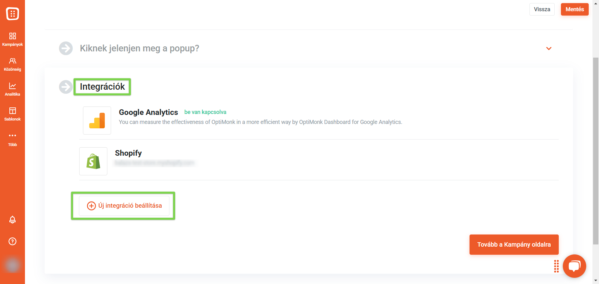
Task: Open the Közönség audience section
Action: coord(12,64)
